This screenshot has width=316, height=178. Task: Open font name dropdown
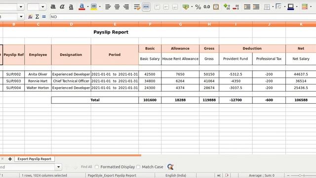(x=21, y=7)
